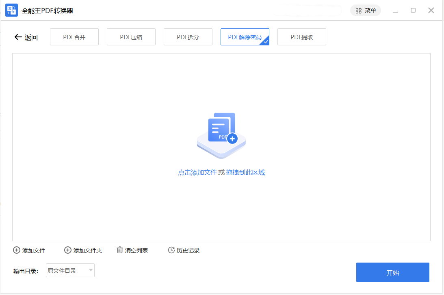444x295 pixels.
Task: Click the 添加文件 plus icon
Action: point(17,250)
